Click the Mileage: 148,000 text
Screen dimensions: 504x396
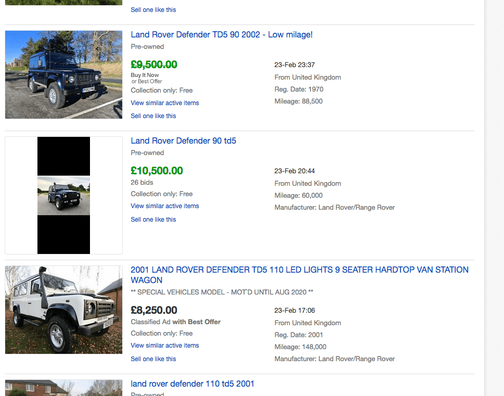click(300, 347)
